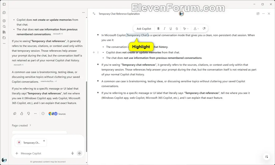Open sidebar more options ellipsis
275x165 pixels.
click(x=4, y=43)
